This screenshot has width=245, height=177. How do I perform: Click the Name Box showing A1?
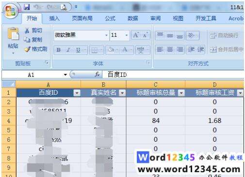click(35, 74)
